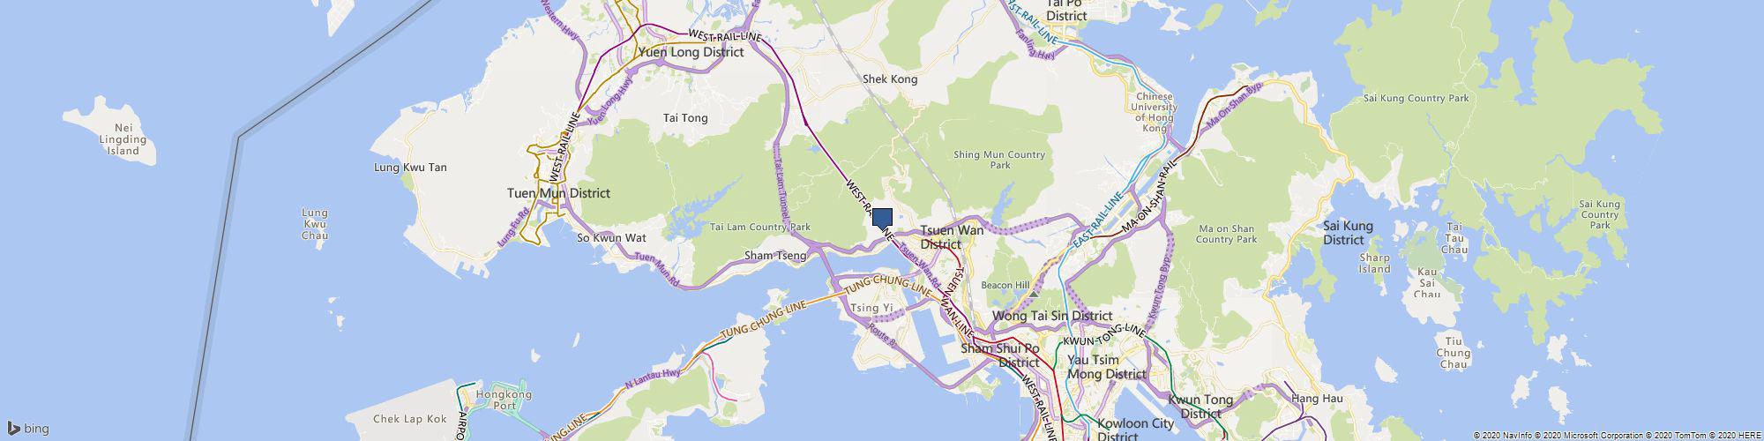The width and height of the screenshot is (1764, 441).
Task: Click the Yuen Long District label
Action: point(691,52)
